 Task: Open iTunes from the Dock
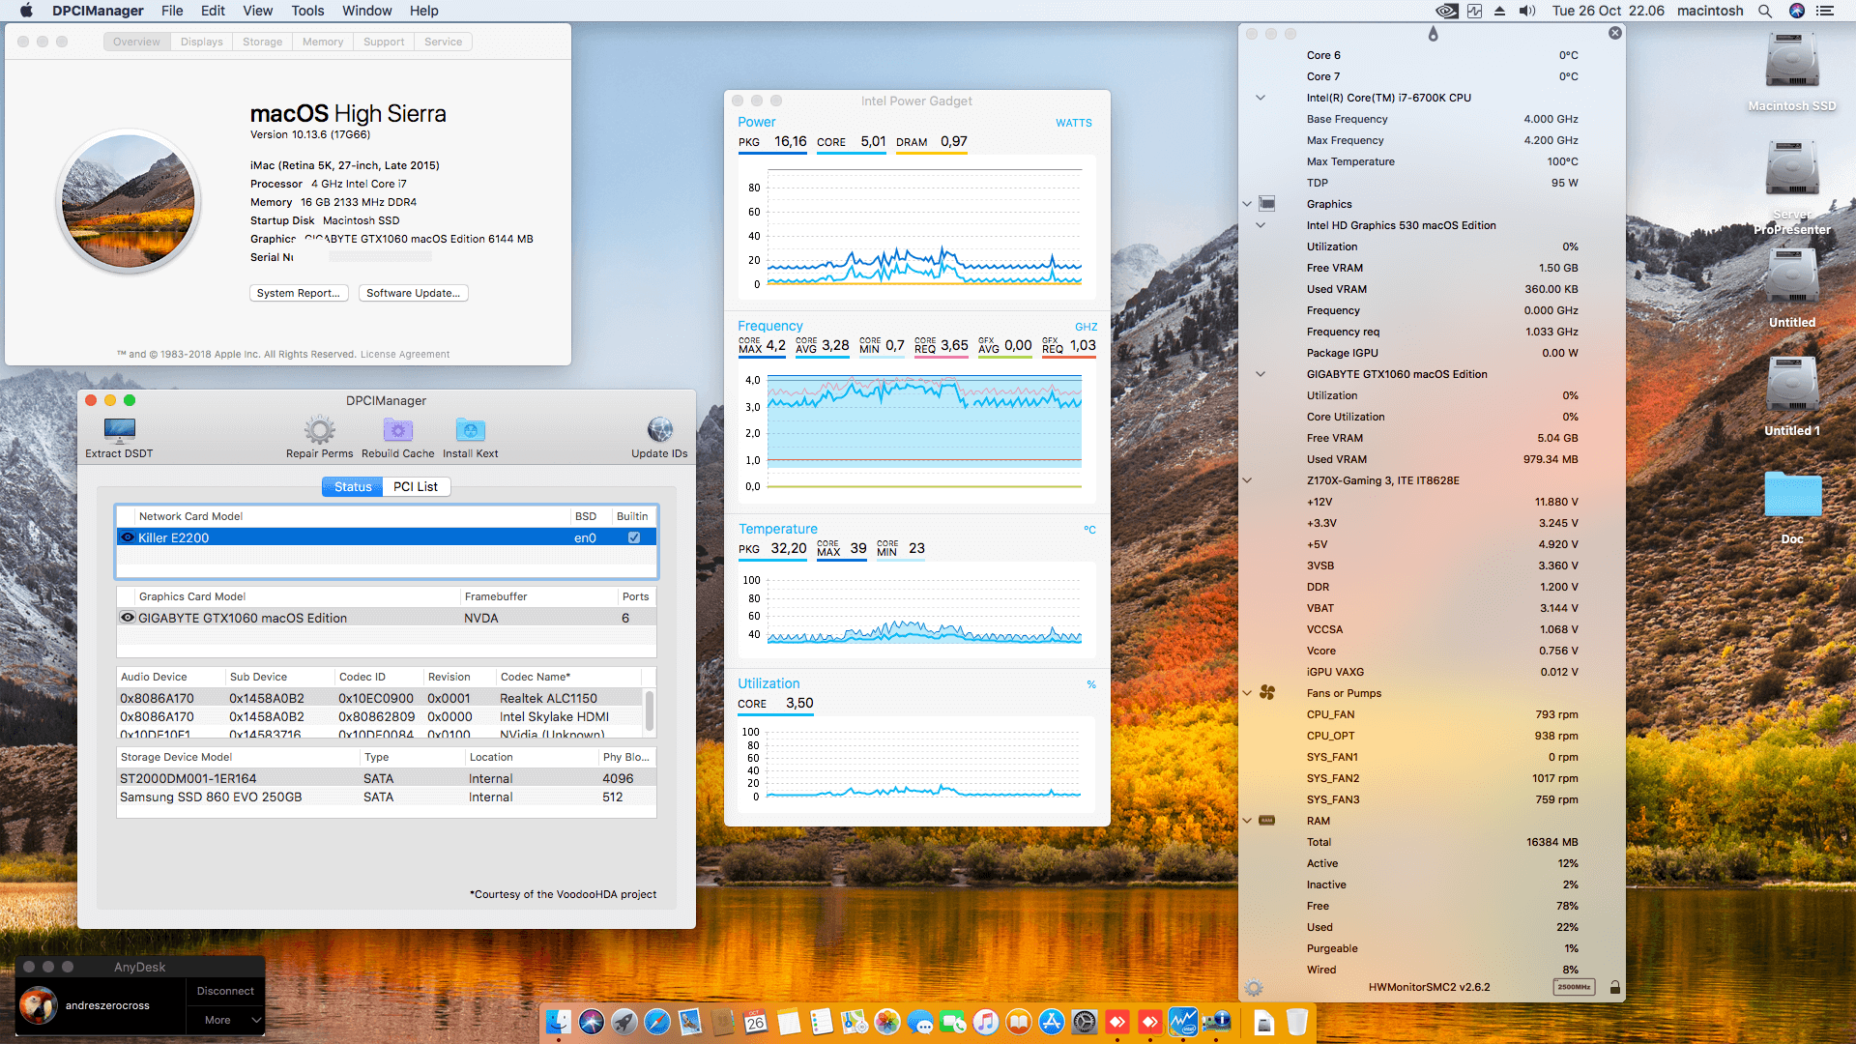coord(986,1022)
